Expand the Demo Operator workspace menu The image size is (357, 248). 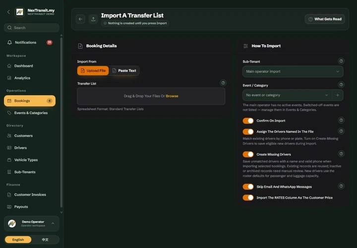click(32, 224)
